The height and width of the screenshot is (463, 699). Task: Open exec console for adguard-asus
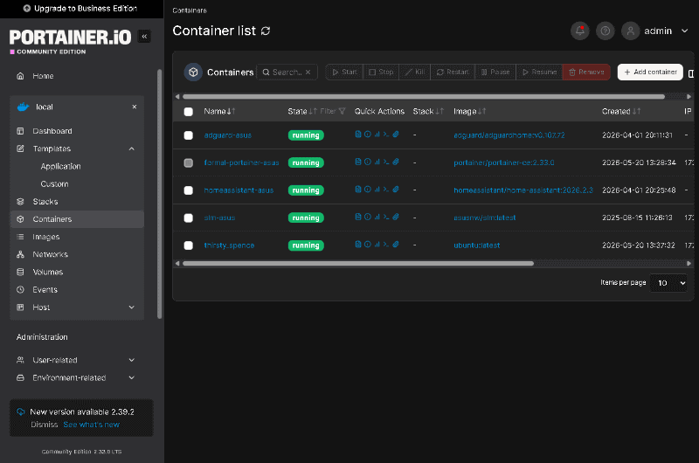386,135
